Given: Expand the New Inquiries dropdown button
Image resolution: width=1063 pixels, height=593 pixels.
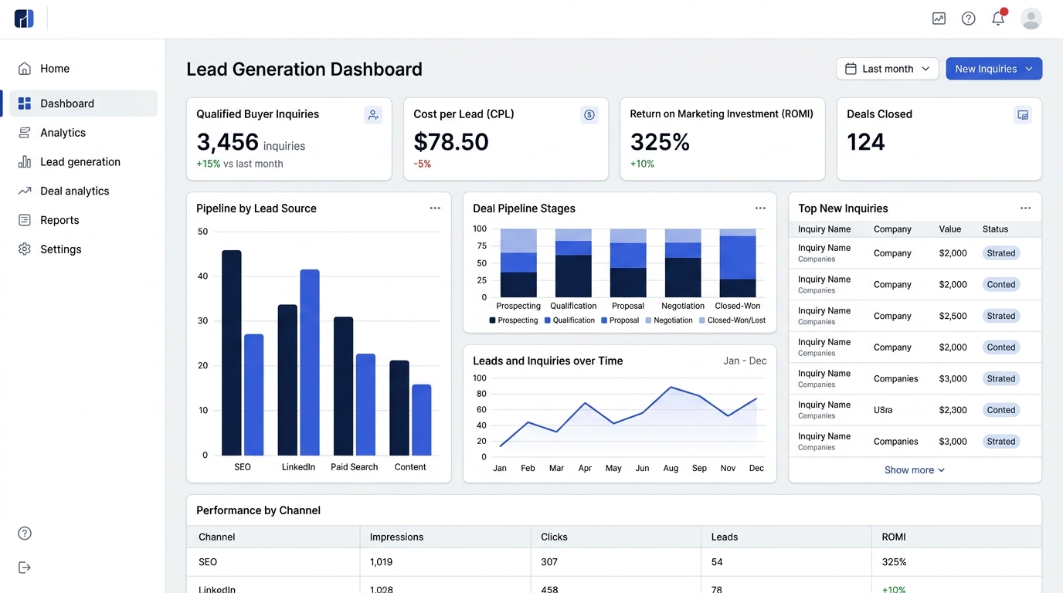Looking at the screenshot, I should [x=993, y=69].
